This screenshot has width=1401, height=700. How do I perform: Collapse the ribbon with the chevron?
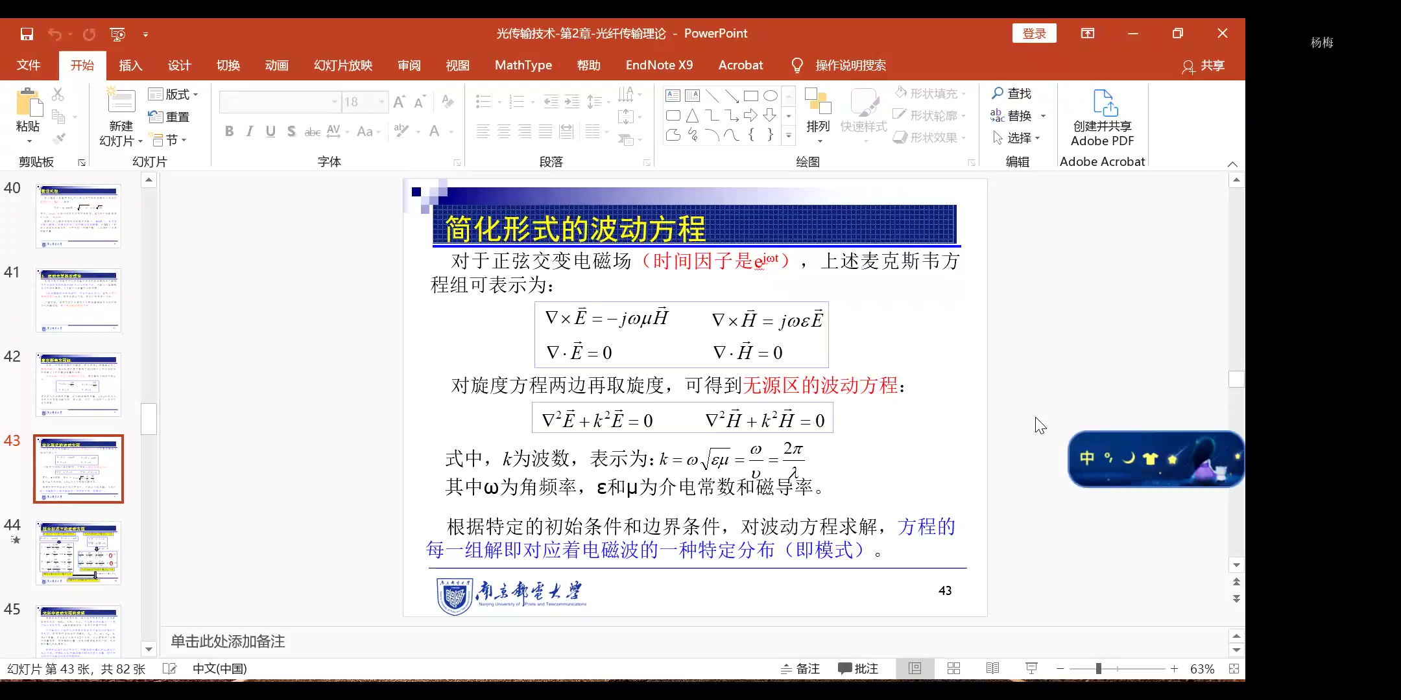1232,164
